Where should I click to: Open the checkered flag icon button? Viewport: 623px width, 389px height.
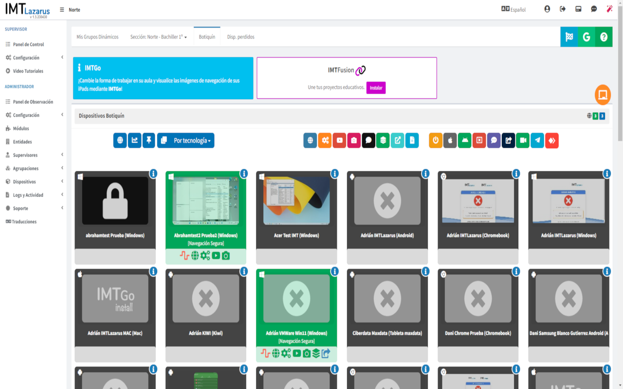[569, 37]
